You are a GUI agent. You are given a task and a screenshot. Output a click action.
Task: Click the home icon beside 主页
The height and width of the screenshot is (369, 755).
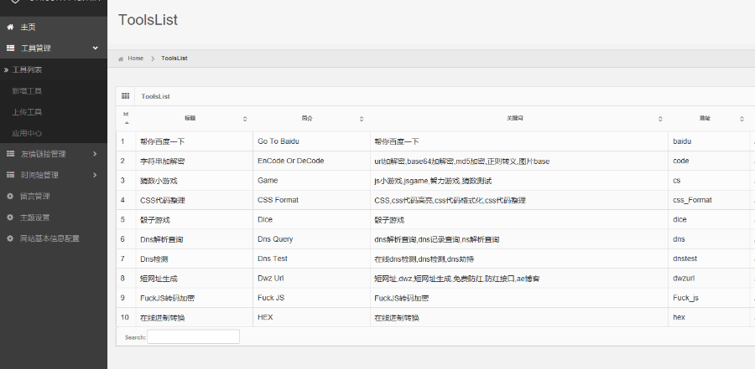click(10, 28)
